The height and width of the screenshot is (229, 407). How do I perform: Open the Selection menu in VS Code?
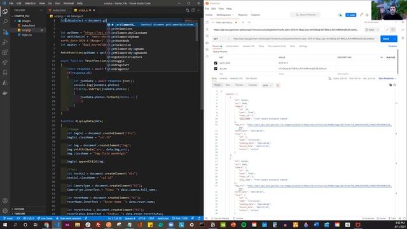(x=30, y=3)
